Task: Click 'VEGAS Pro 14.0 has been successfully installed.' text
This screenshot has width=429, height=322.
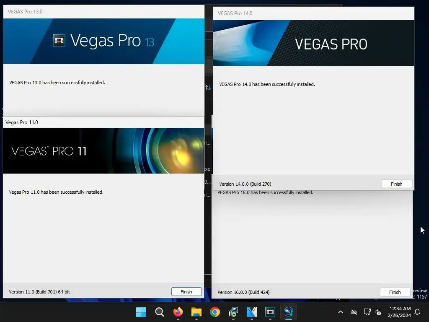Action: point(267,84)
